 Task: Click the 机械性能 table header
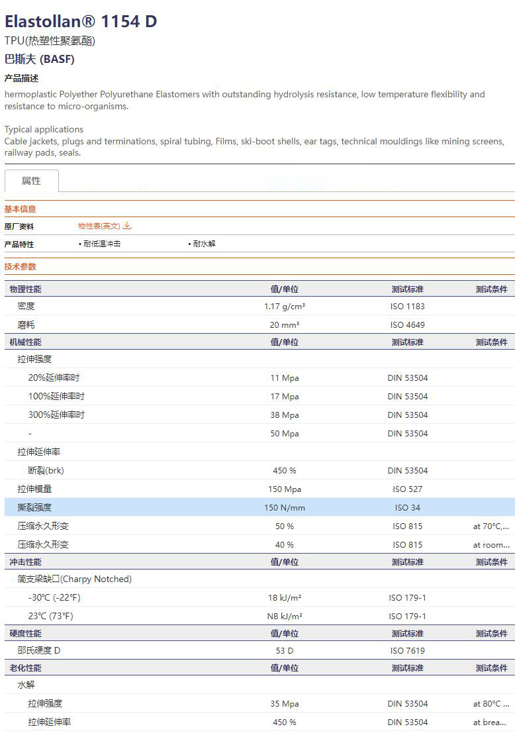coord(25,342)
